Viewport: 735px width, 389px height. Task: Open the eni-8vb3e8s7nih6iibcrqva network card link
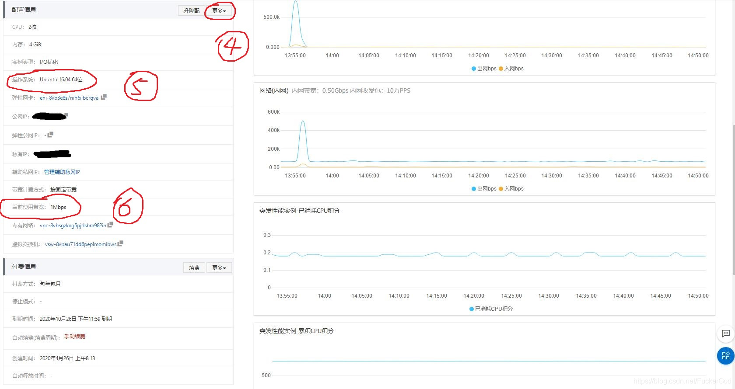click(x=69, y=98)
